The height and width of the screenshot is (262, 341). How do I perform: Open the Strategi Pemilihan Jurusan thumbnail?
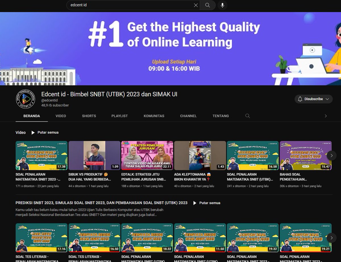click(147, 155)
